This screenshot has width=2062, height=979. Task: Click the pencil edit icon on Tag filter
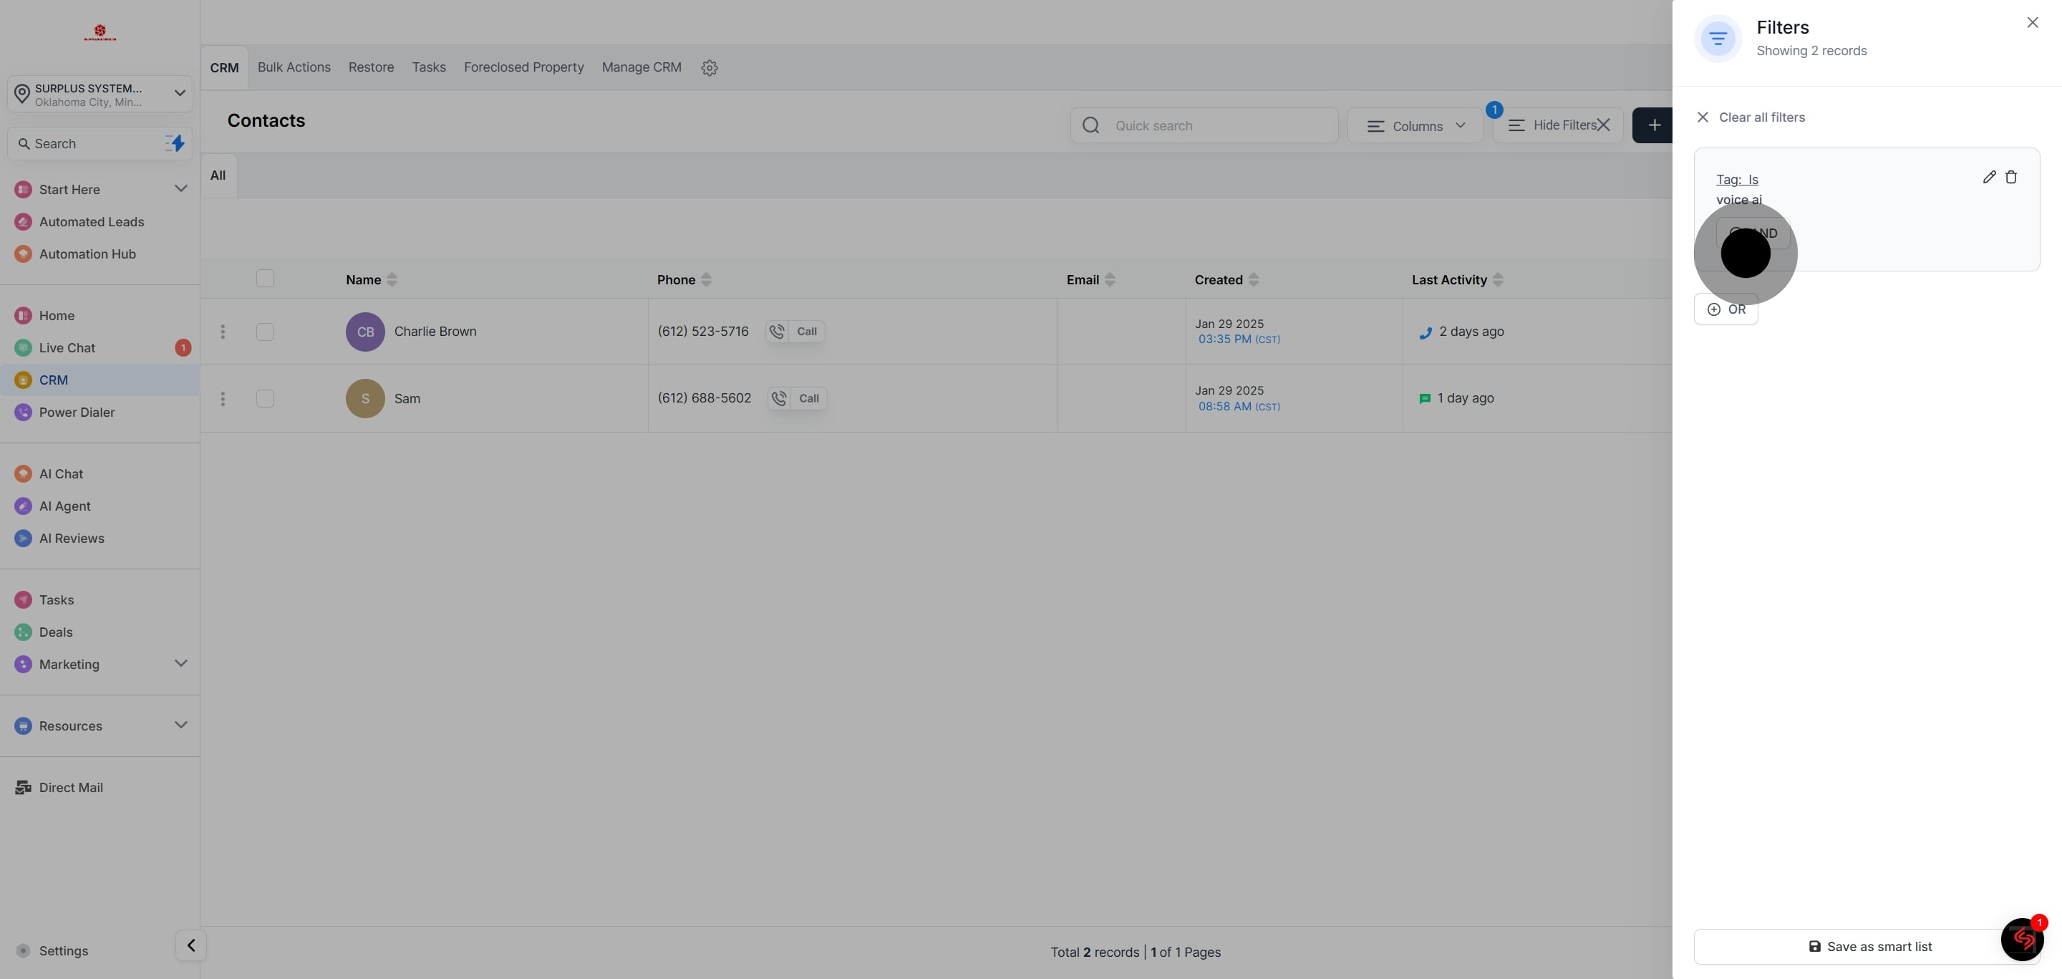tap(1988, 177)
